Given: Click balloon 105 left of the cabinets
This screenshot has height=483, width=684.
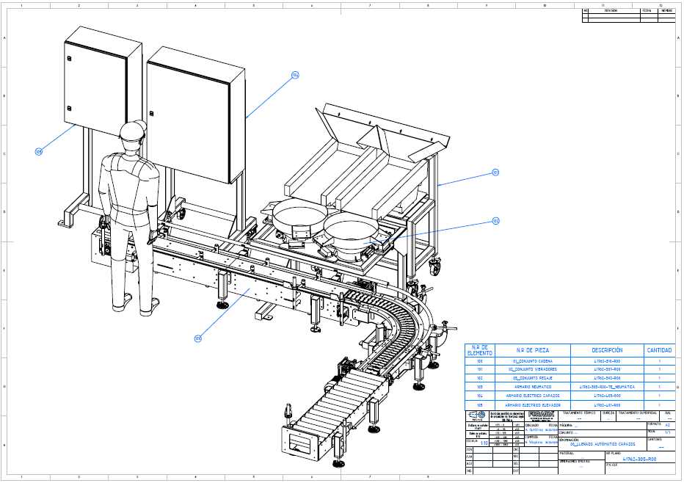Looking at the screenshot, I should tap(38, 152).
